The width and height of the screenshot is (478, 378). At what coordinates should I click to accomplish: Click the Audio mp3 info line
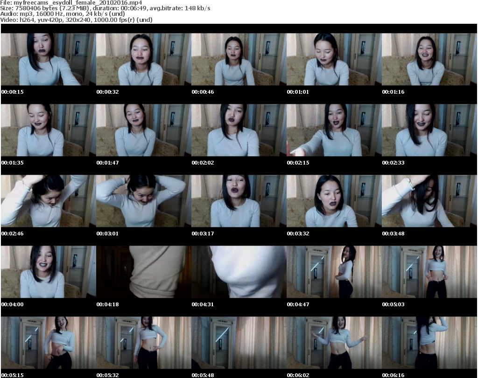click(63, 14)
